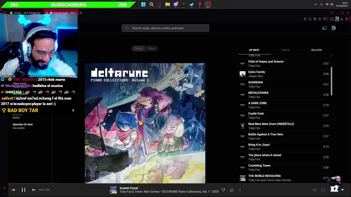Open Opera GX from the taskbar
The width and height of the screenshot is (351, 197).
pyautogui.click(x=160, y=4)
